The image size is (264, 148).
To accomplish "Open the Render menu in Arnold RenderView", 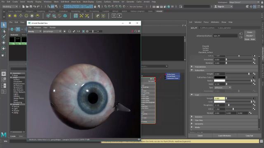I will coord(52,28).
